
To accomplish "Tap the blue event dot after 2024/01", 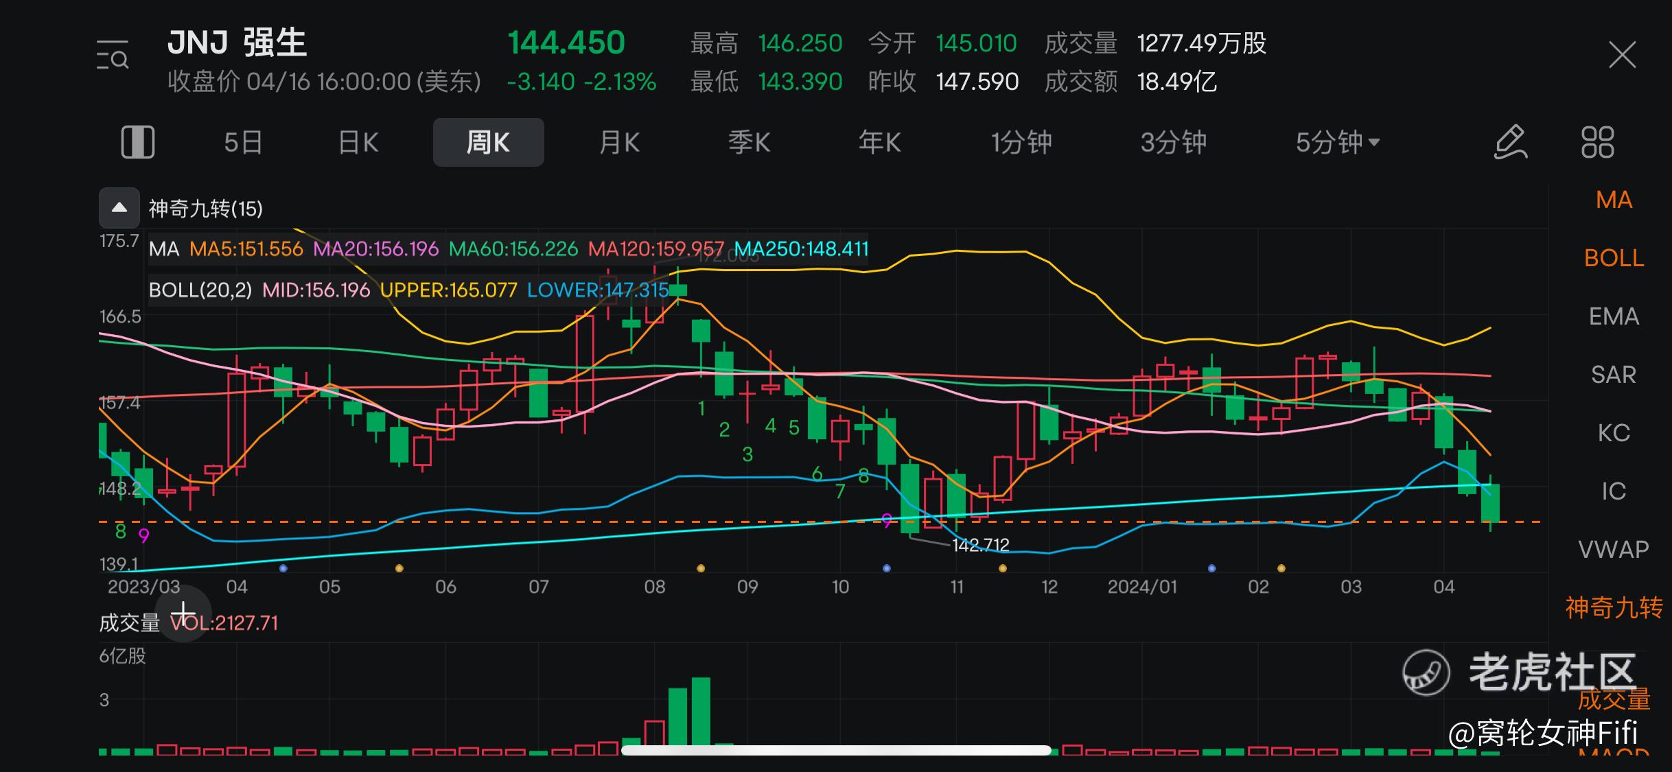I will [x=1211, y=568].
